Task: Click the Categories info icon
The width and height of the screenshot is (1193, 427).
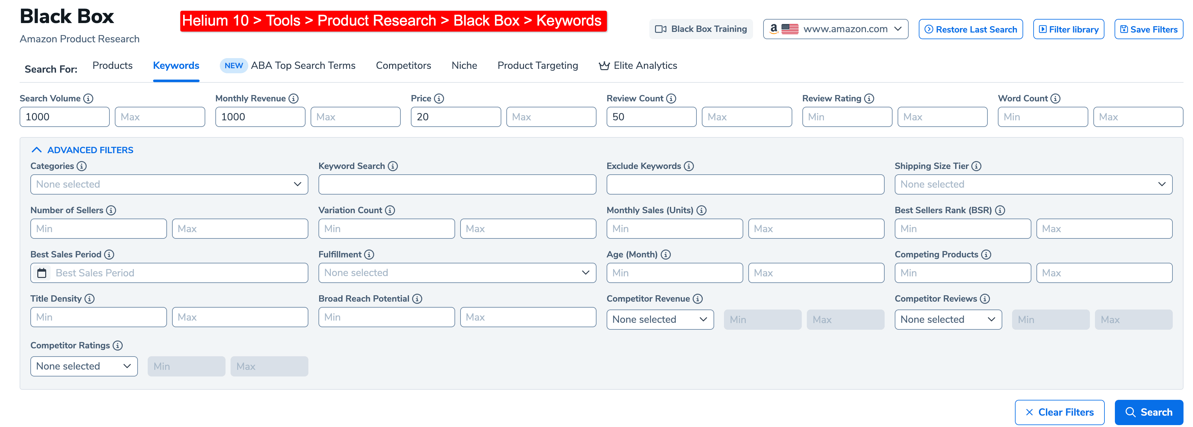Action: [x=82, y=166]
